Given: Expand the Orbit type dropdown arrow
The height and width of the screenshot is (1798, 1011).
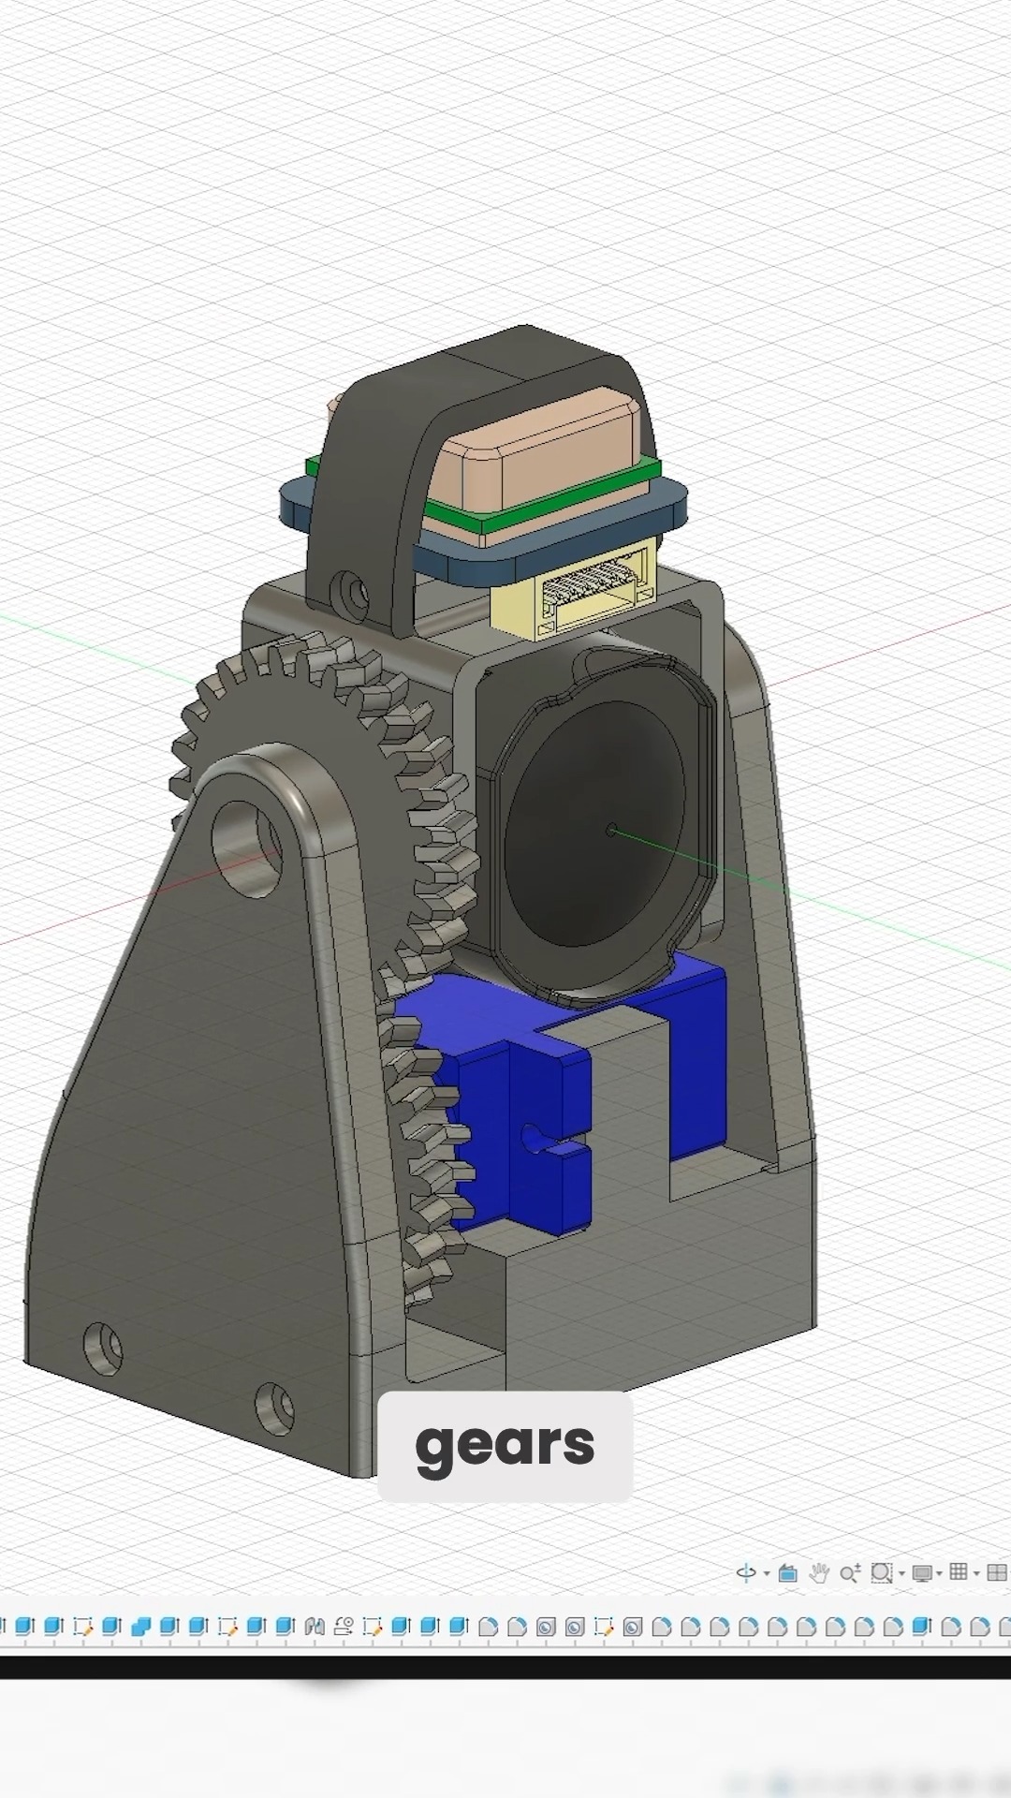Looking at the screenshot, I should [x=767, y=1574].
